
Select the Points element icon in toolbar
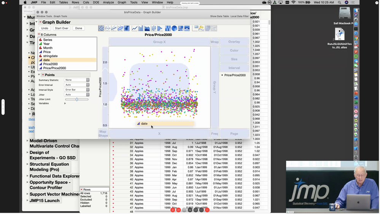click(101, 28)
